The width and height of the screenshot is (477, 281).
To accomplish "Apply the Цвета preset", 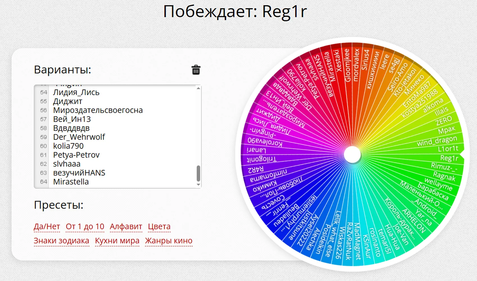I will (159, 226).
